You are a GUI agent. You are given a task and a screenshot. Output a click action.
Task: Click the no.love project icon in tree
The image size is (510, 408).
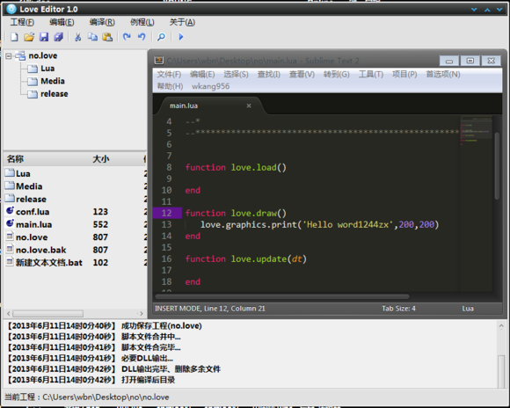point(20,55)
